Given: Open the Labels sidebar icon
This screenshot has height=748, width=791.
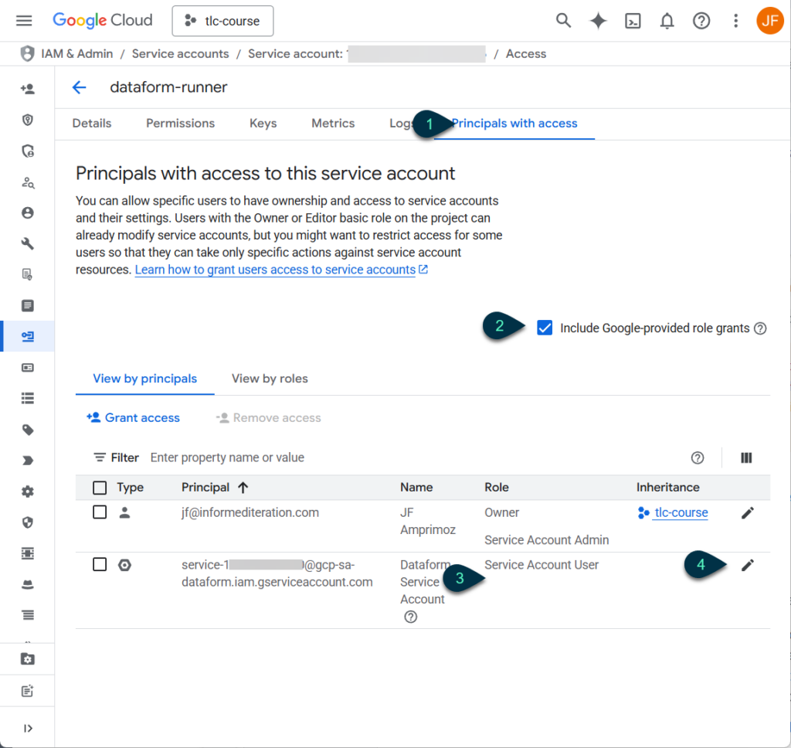Looking at the screenshot, I should tap(27, 429).
